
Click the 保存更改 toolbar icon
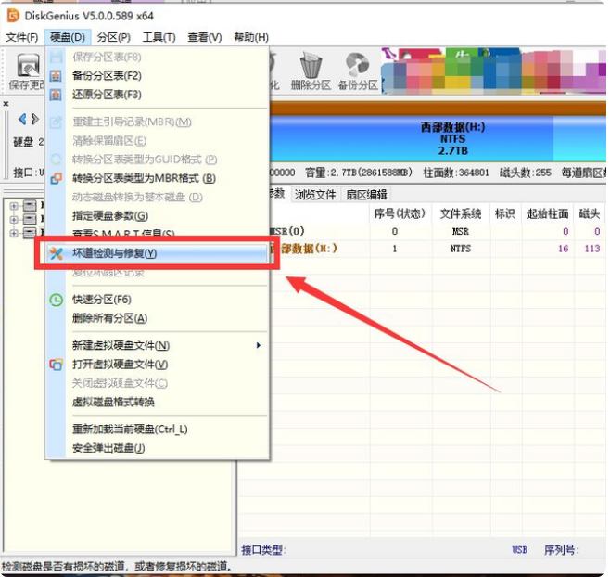point(28,67)
